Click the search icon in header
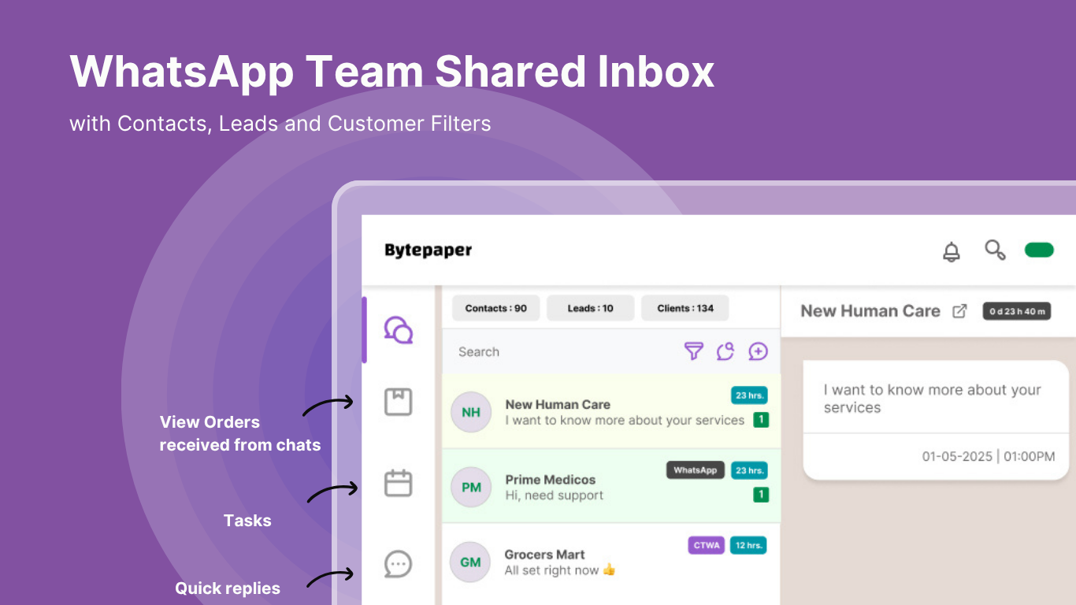This screenshot has width=1076, height=605. pyautogui.click(x=995, y=251)
